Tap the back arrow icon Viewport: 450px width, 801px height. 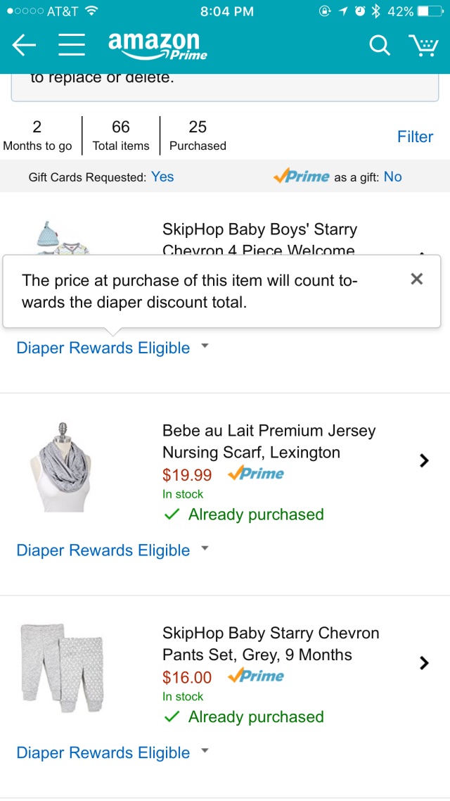tap(24, 46)
